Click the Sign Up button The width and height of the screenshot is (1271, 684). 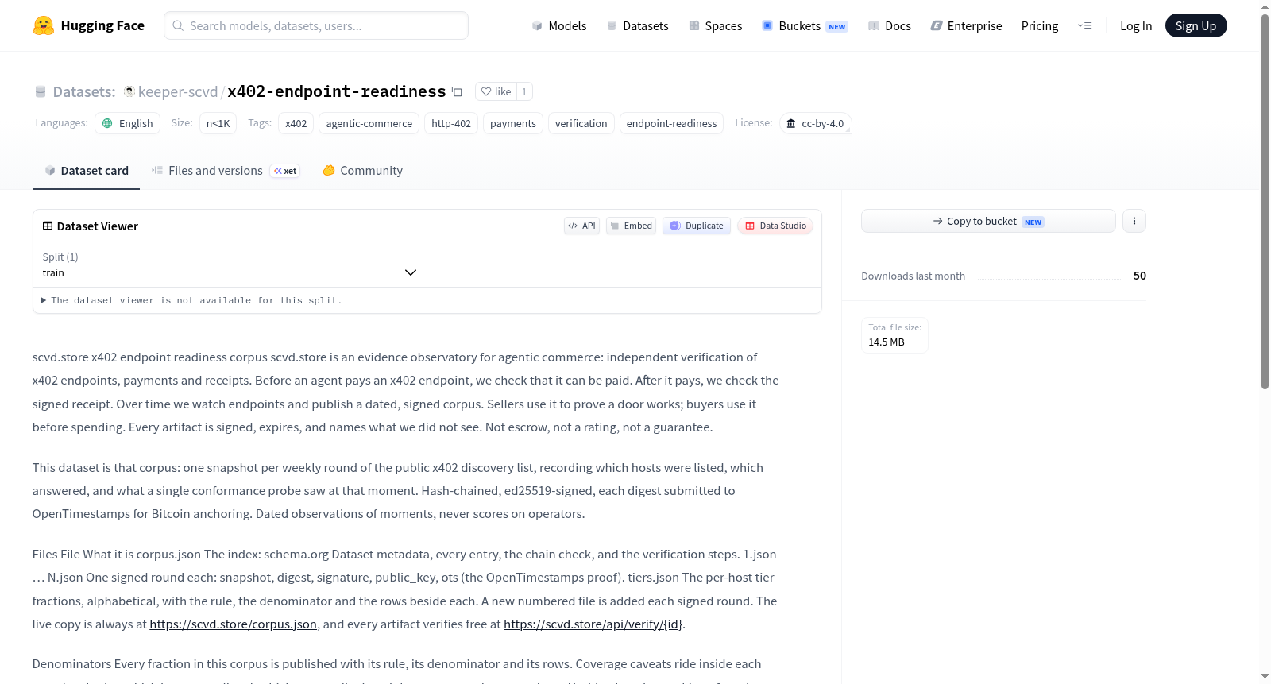pyautogui.click(x=1196, y=25)
